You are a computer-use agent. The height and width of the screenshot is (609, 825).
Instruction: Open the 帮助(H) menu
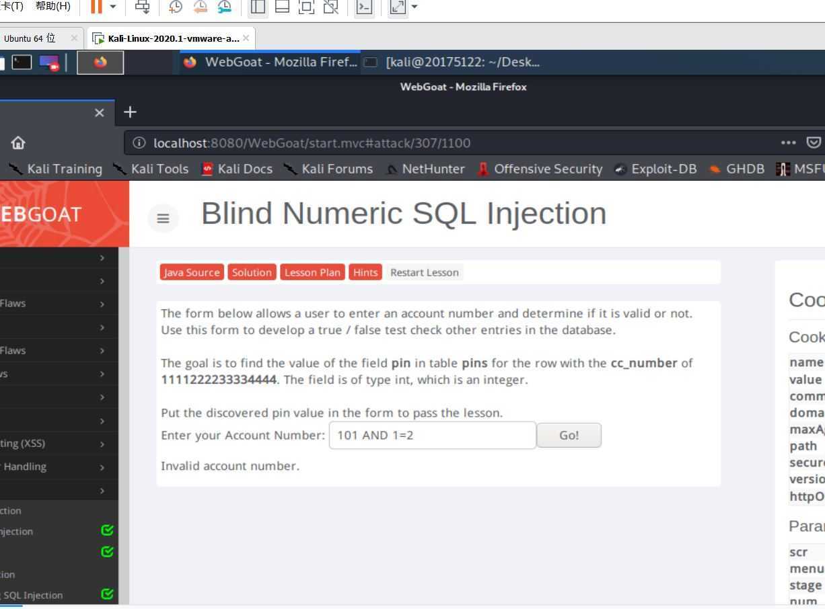tap(52, 6)
